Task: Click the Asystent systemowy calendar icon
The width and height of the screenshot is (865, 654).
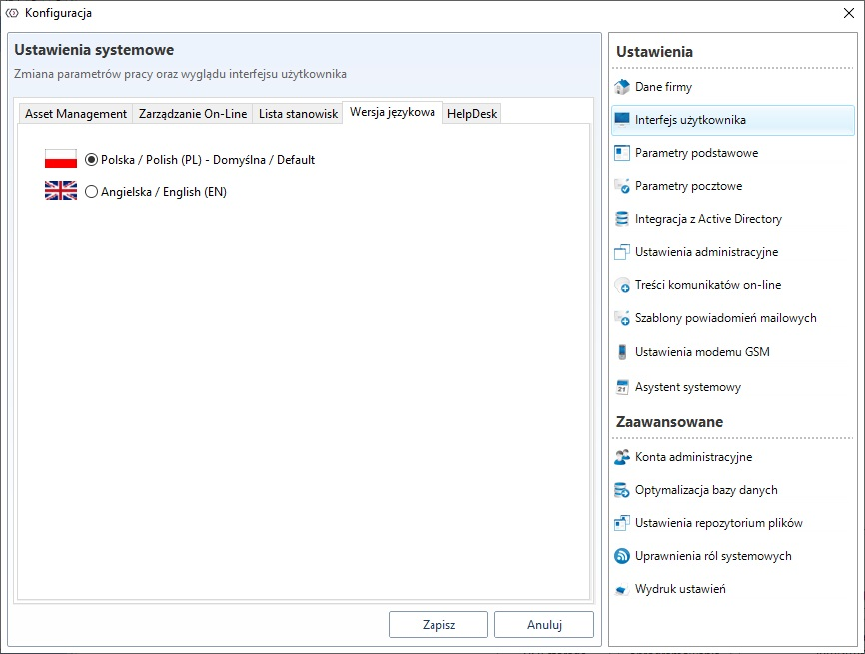Action: pos(622,387)
